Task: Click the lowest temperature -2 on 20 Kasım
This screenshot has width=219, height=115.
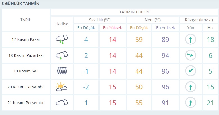Action: click(86, 87)
